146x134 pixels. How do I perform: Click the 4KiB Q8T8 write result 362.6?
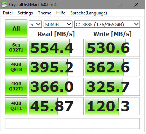pyautogui.click(x=112, y=67)
